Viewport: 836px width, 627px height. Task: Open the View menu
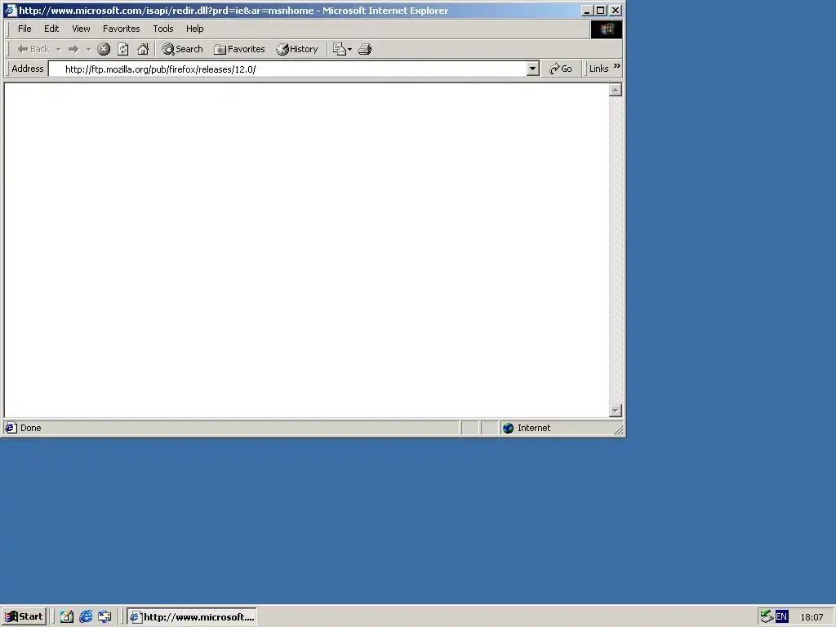click(81, 29)
